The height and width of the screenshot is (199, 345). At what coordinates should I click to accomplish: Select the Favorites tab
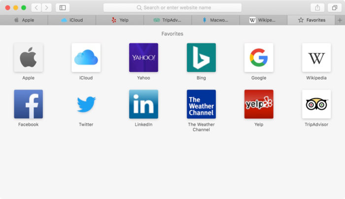pyautogui.click(x=311, y=20)
